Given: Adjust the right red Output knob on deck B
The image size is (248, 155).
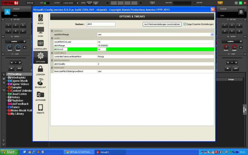Looking at the screenshot, I should click(x=234, y=47).
